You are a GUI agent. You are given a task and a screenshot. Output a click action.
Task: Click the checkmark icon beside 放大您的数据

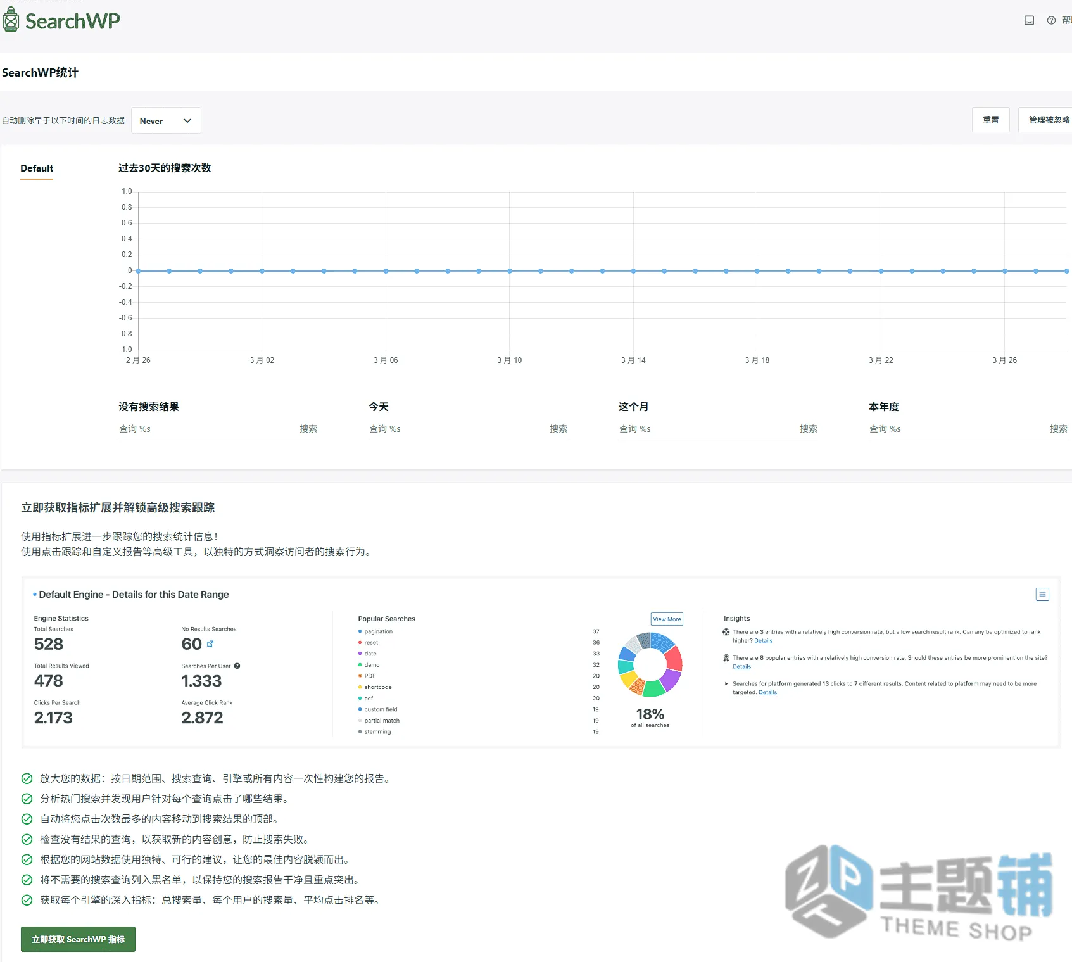(27, 778)
